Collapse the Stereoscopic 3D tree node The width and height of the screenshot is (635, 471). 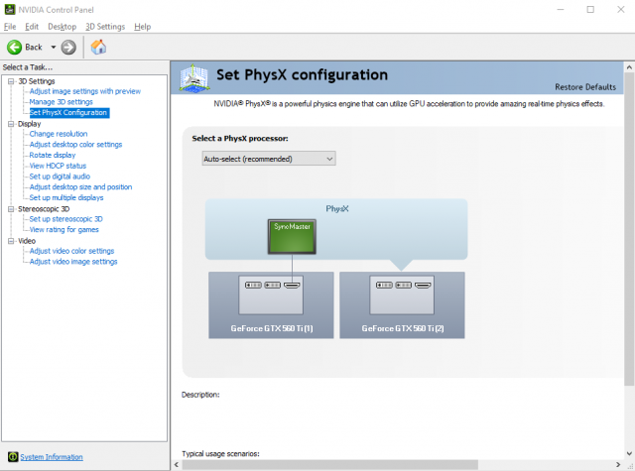[x=10, y=209]
